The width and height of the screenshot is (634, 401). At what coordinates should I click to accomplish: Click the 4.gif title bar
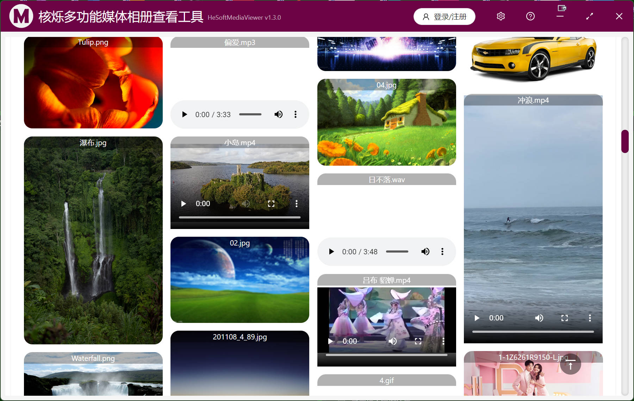tap(387, 380)
